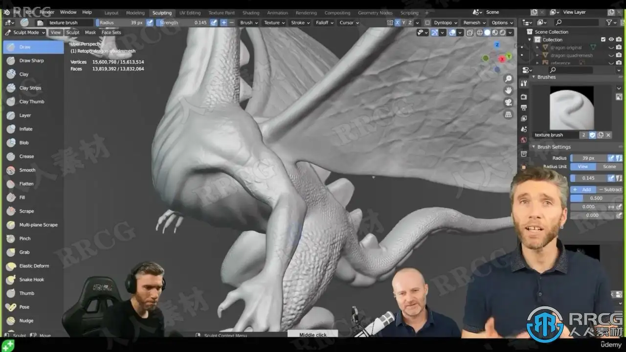Open the Stroke dropdown
Viewport: 626px width, 352px height.
point(300,22)
